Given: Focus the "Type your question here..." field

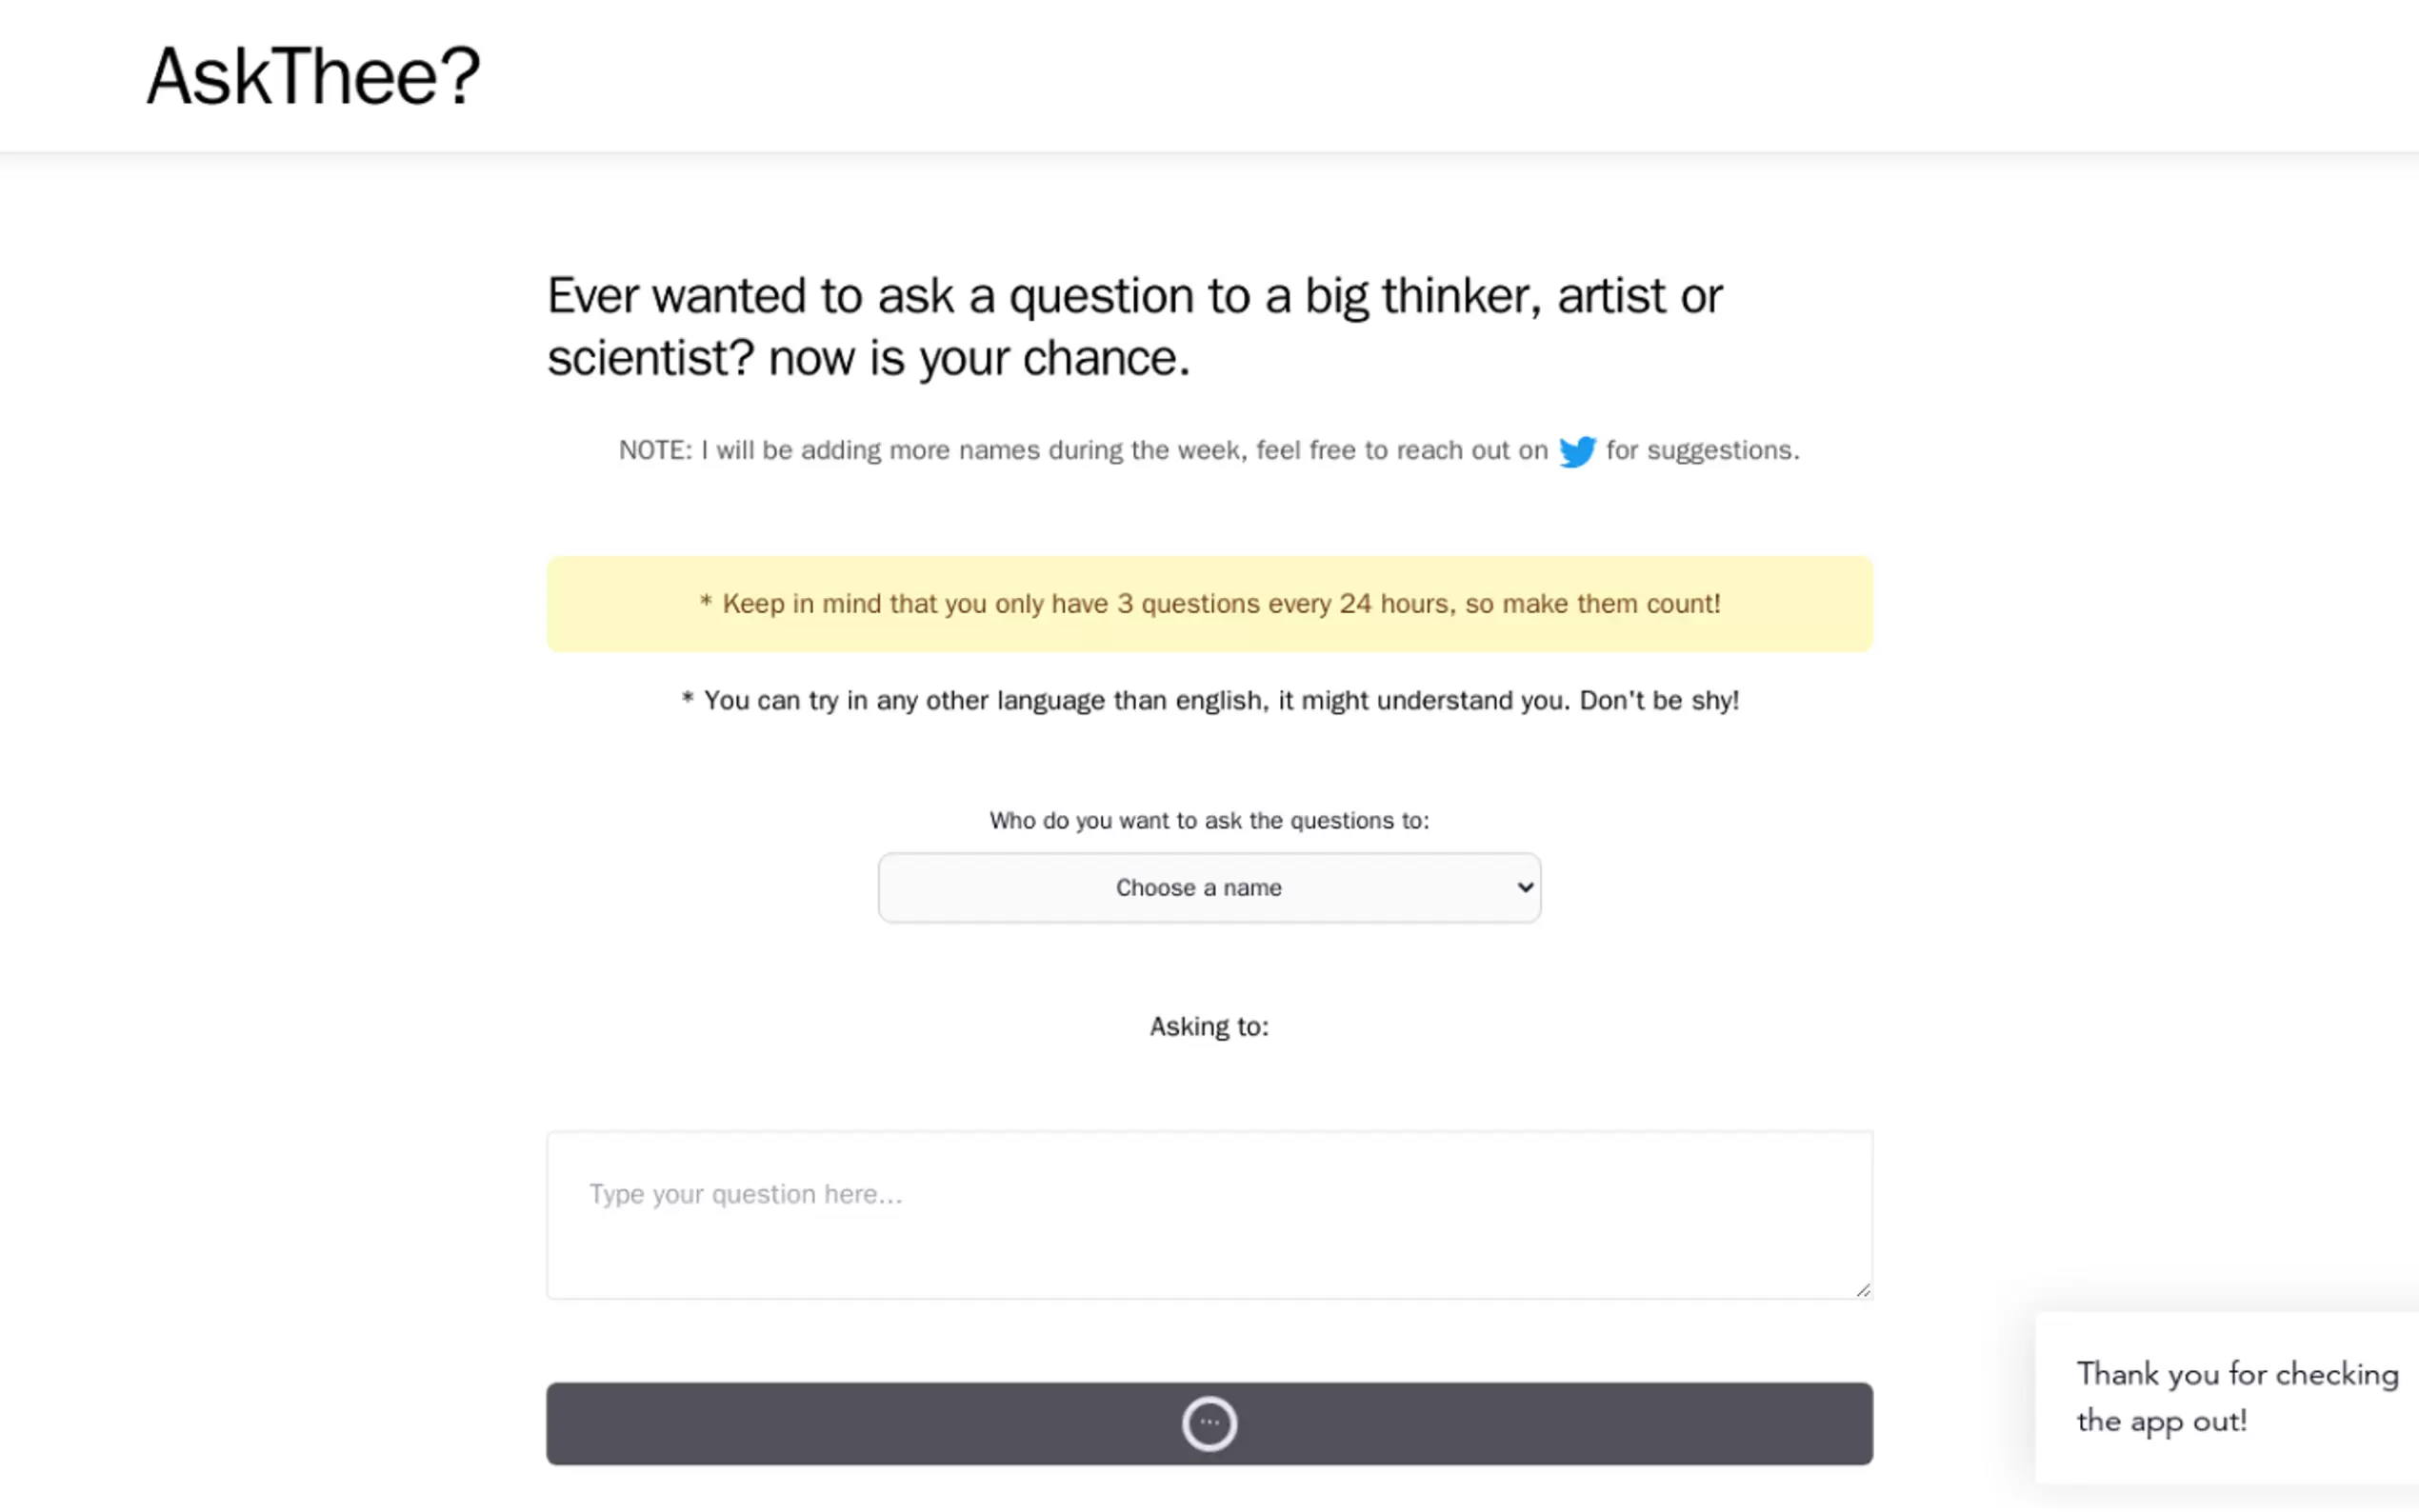Looking at the screenshot, I should [1209, 1215].
